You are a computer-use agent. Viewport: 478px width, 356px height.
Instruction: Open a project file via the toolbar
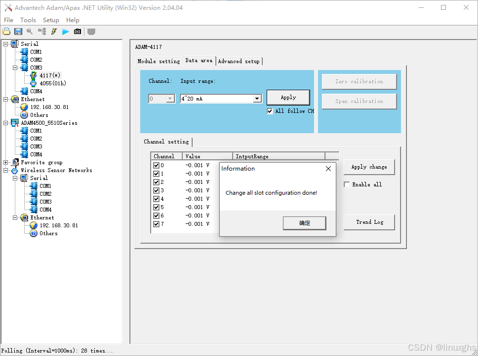click(6, 31)
